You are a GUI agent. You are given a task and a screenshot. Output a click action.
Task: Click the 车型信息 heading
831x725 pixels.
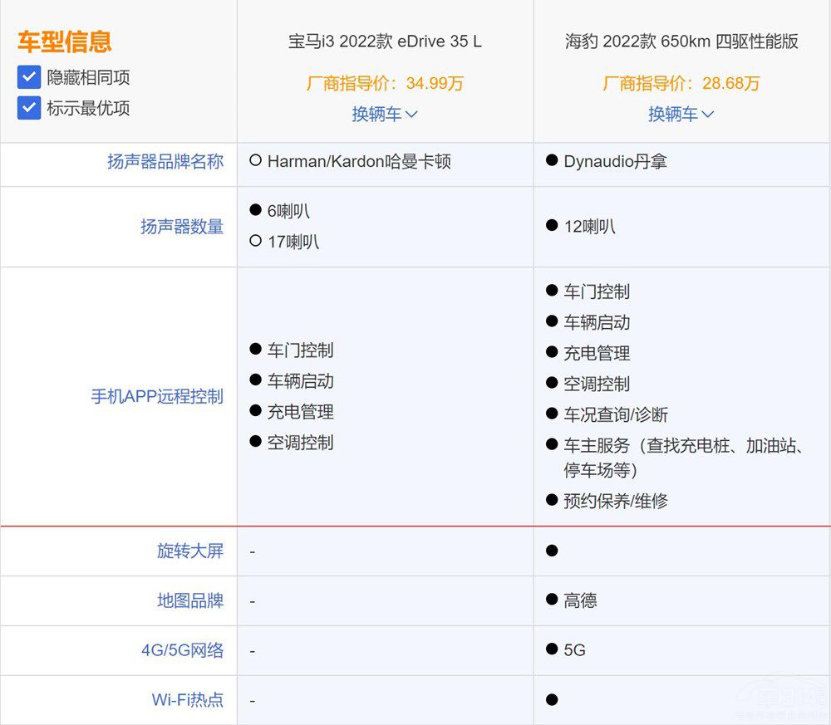tap(65, 42)
